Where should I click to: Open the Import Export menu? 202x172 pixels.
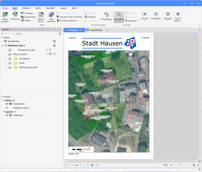[178, 17]
